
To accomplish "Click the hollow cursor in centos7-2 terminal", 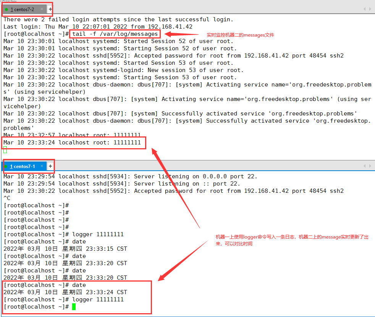I will pos(5,150).
